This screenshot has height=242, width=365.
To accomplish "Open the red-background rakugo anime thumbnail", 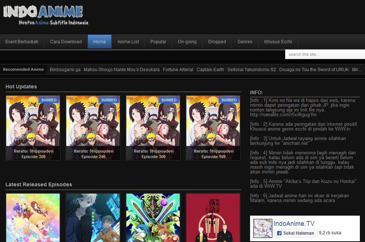I will click(x=213, y=218).
